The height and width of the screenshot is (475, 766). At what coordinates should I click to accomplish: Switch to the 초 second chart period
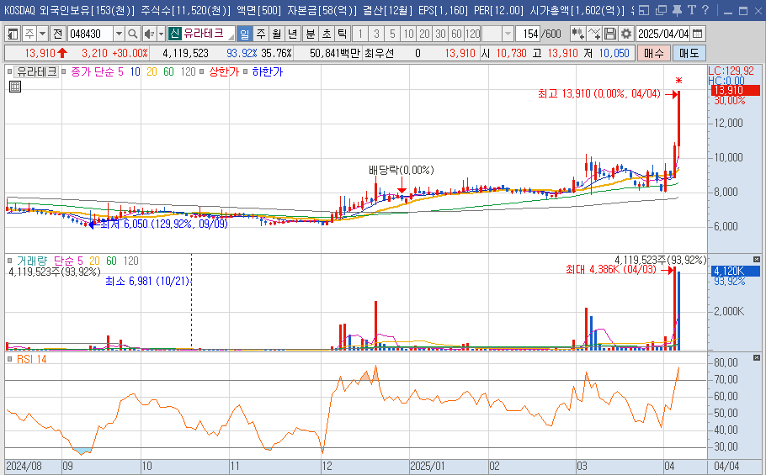[327, 34]
